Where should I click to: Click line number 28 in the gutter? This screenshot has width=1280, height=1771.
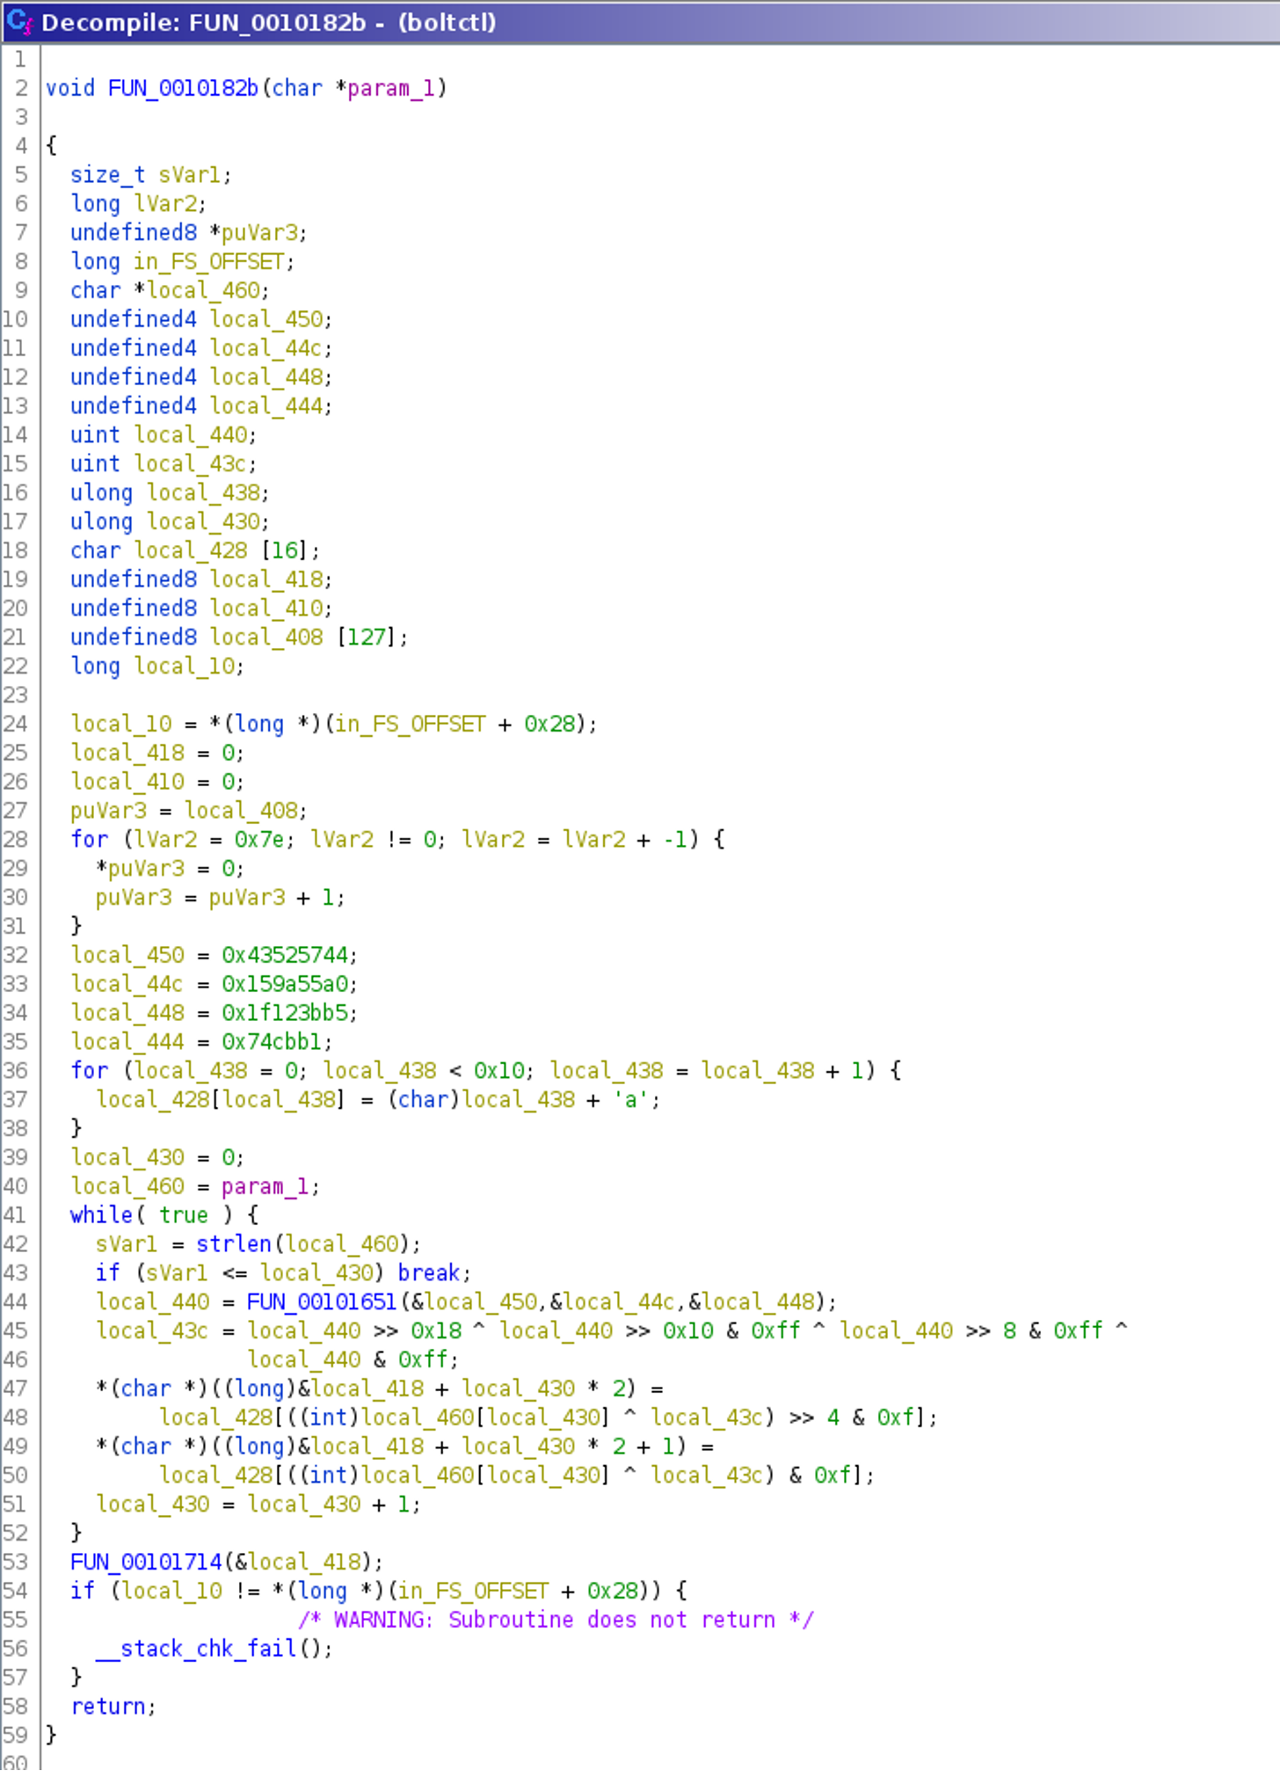point(15,840)
